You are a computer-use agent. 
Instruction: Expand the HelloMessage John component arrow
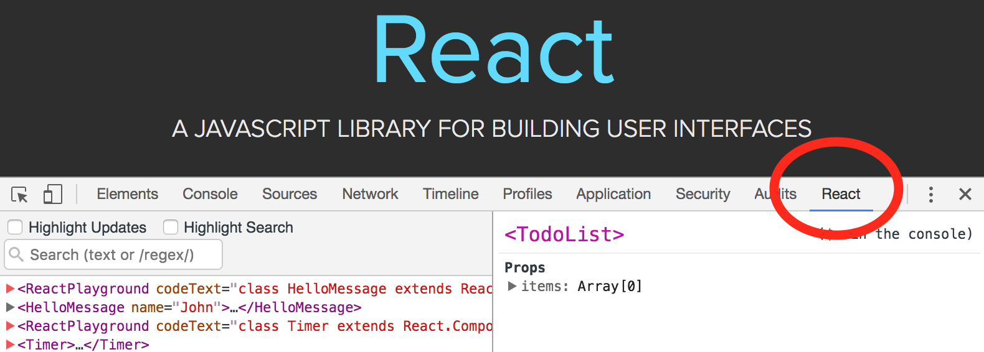(x=10, y=307)
